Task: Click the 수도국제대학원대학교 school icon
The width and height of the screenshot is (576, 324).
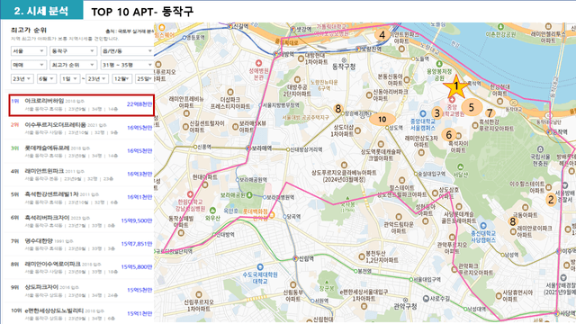Action: 260,267
